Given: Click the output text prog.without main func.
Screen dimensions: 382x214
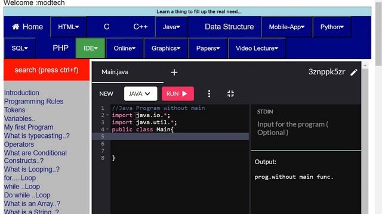Looking at the screenshot, I should [x=294, y=177].
